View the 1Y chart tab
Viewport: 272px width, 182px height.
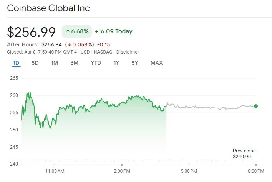(x=116, y=63)
